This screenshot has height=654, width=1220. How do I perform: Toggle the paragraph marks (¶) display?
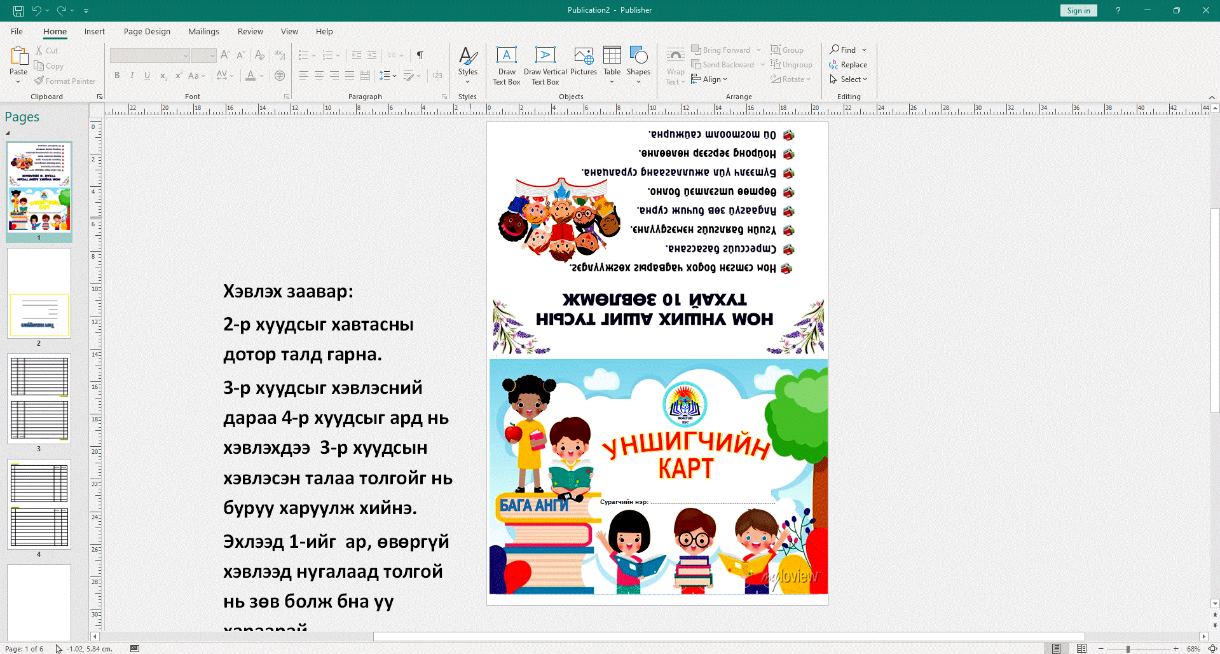coord(420,55)
